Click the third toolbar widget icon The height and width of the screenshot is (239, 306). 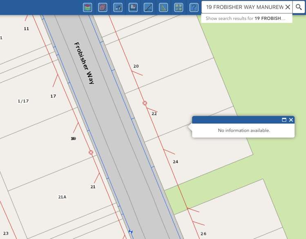pyautogui.click(x=118, y=7)
